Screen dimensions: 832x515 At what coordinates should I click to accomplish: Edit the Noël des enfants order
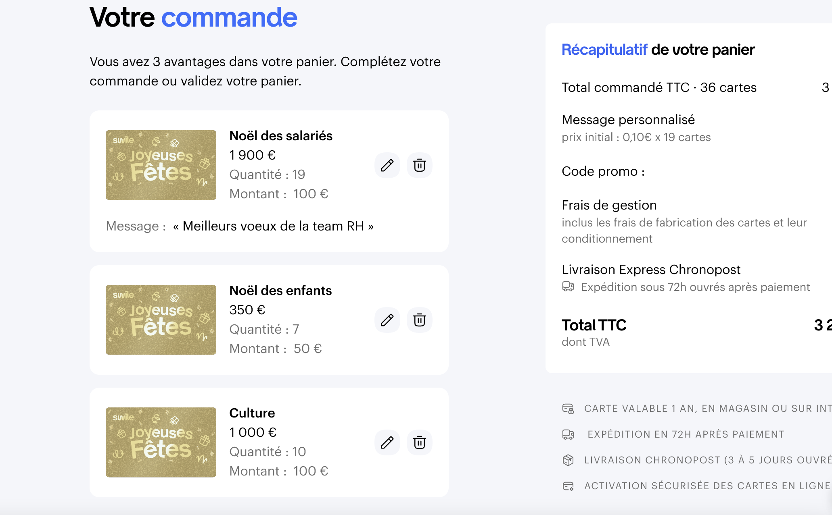387,320
